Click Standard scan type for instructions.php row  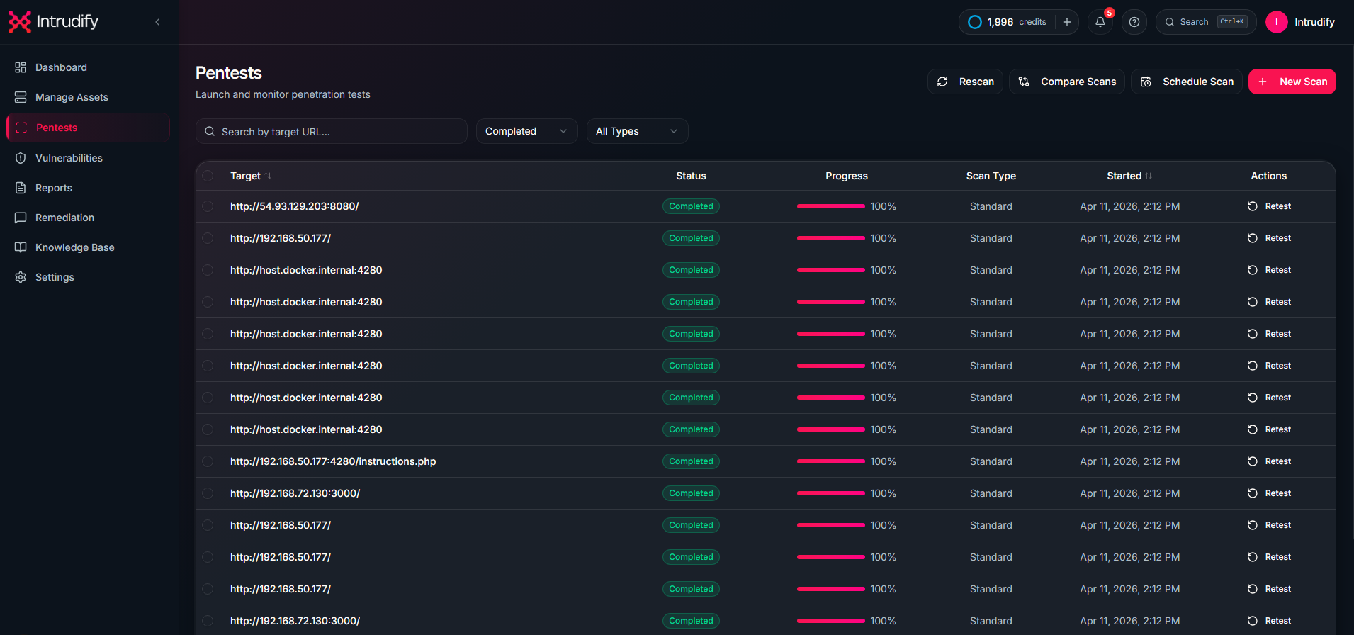click(x=991, y=461)
